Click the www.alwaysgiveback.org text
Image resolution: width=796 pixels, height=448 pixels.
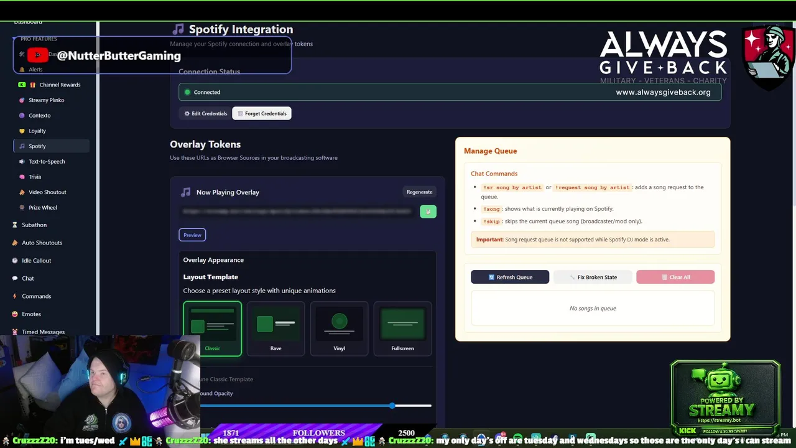[663, 92]
